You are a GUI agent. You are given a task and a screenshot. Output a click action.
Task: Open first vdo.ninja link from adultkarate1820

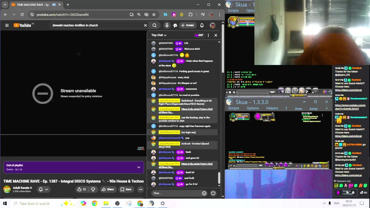tap(186, 111)
